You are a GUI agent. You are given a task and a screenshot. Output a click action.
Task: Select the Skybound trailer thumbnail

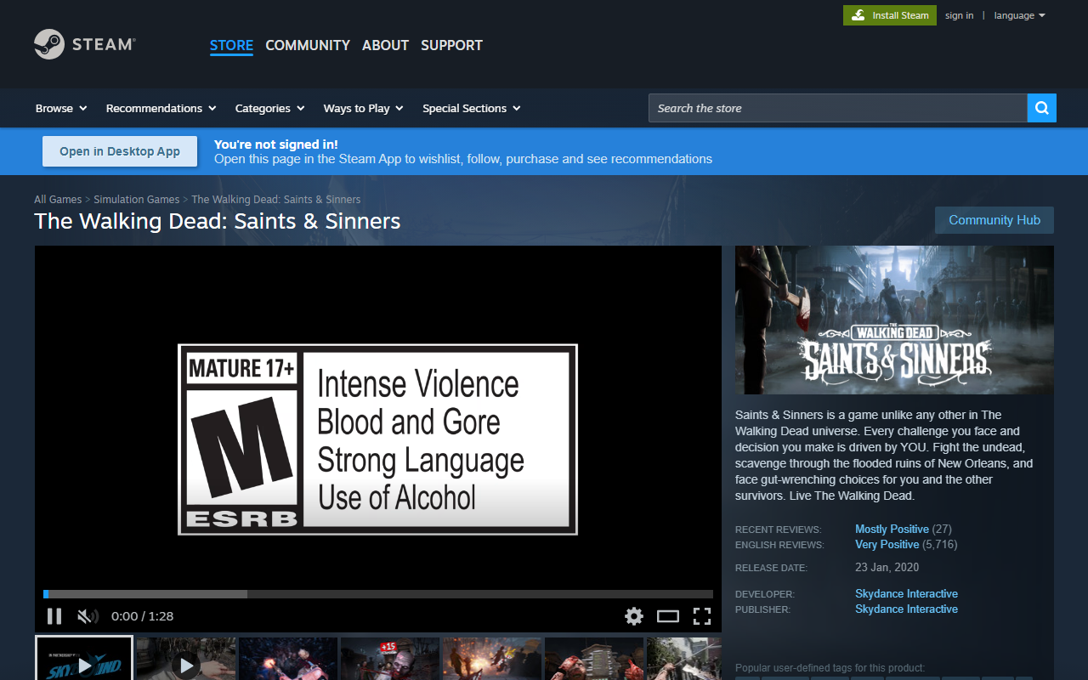coord(84,659)
